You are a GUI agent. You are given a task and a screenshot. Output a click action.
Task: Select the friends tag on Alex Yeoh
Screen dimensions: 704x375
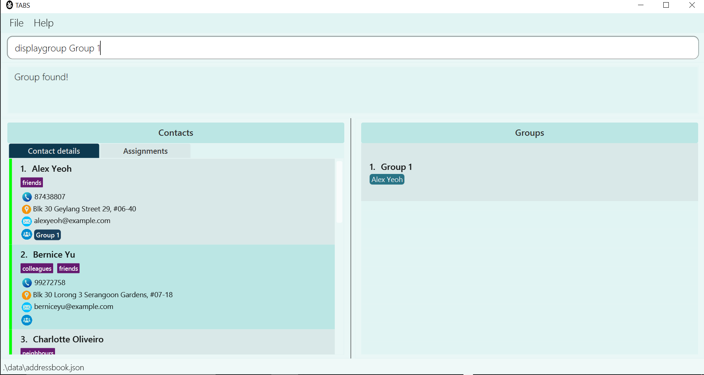[32, 182]
